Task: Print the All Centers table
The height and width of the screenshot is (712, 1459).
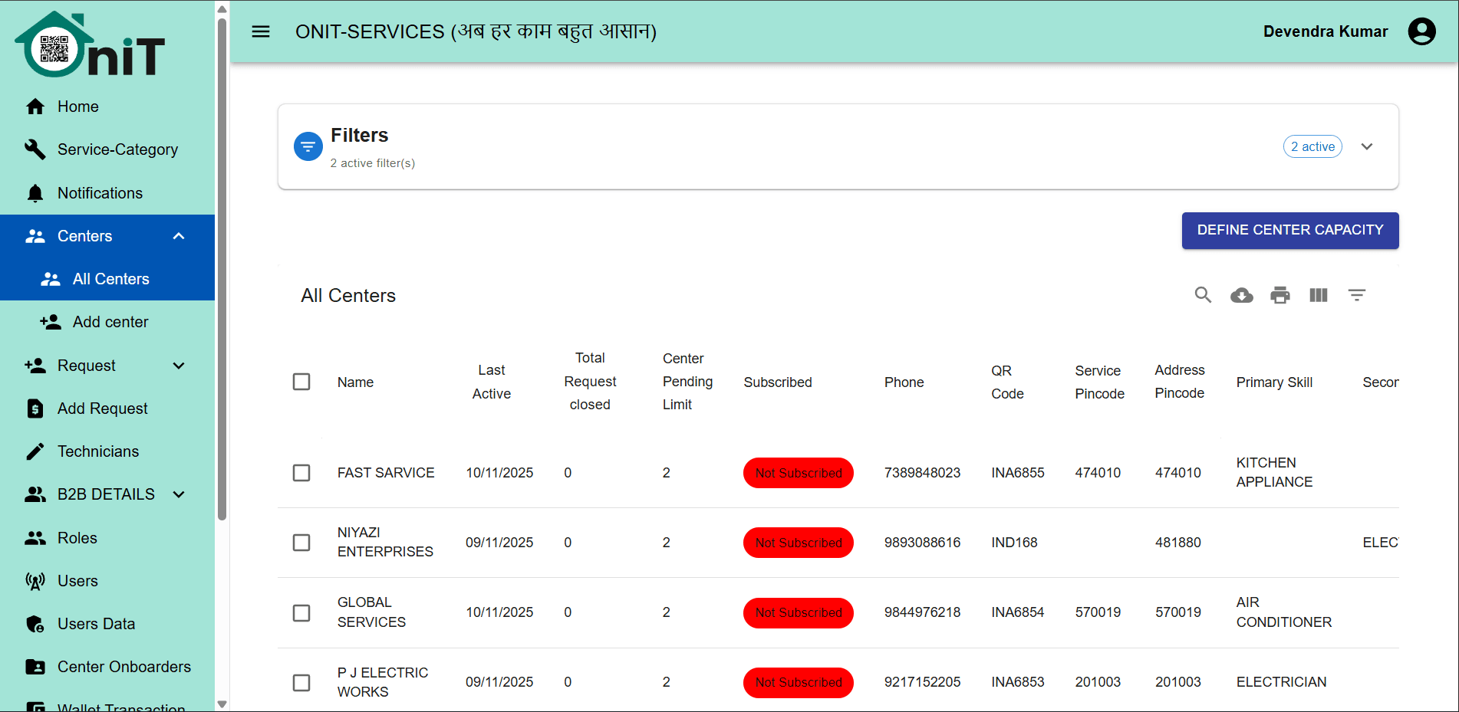Action: point(1280,295)
